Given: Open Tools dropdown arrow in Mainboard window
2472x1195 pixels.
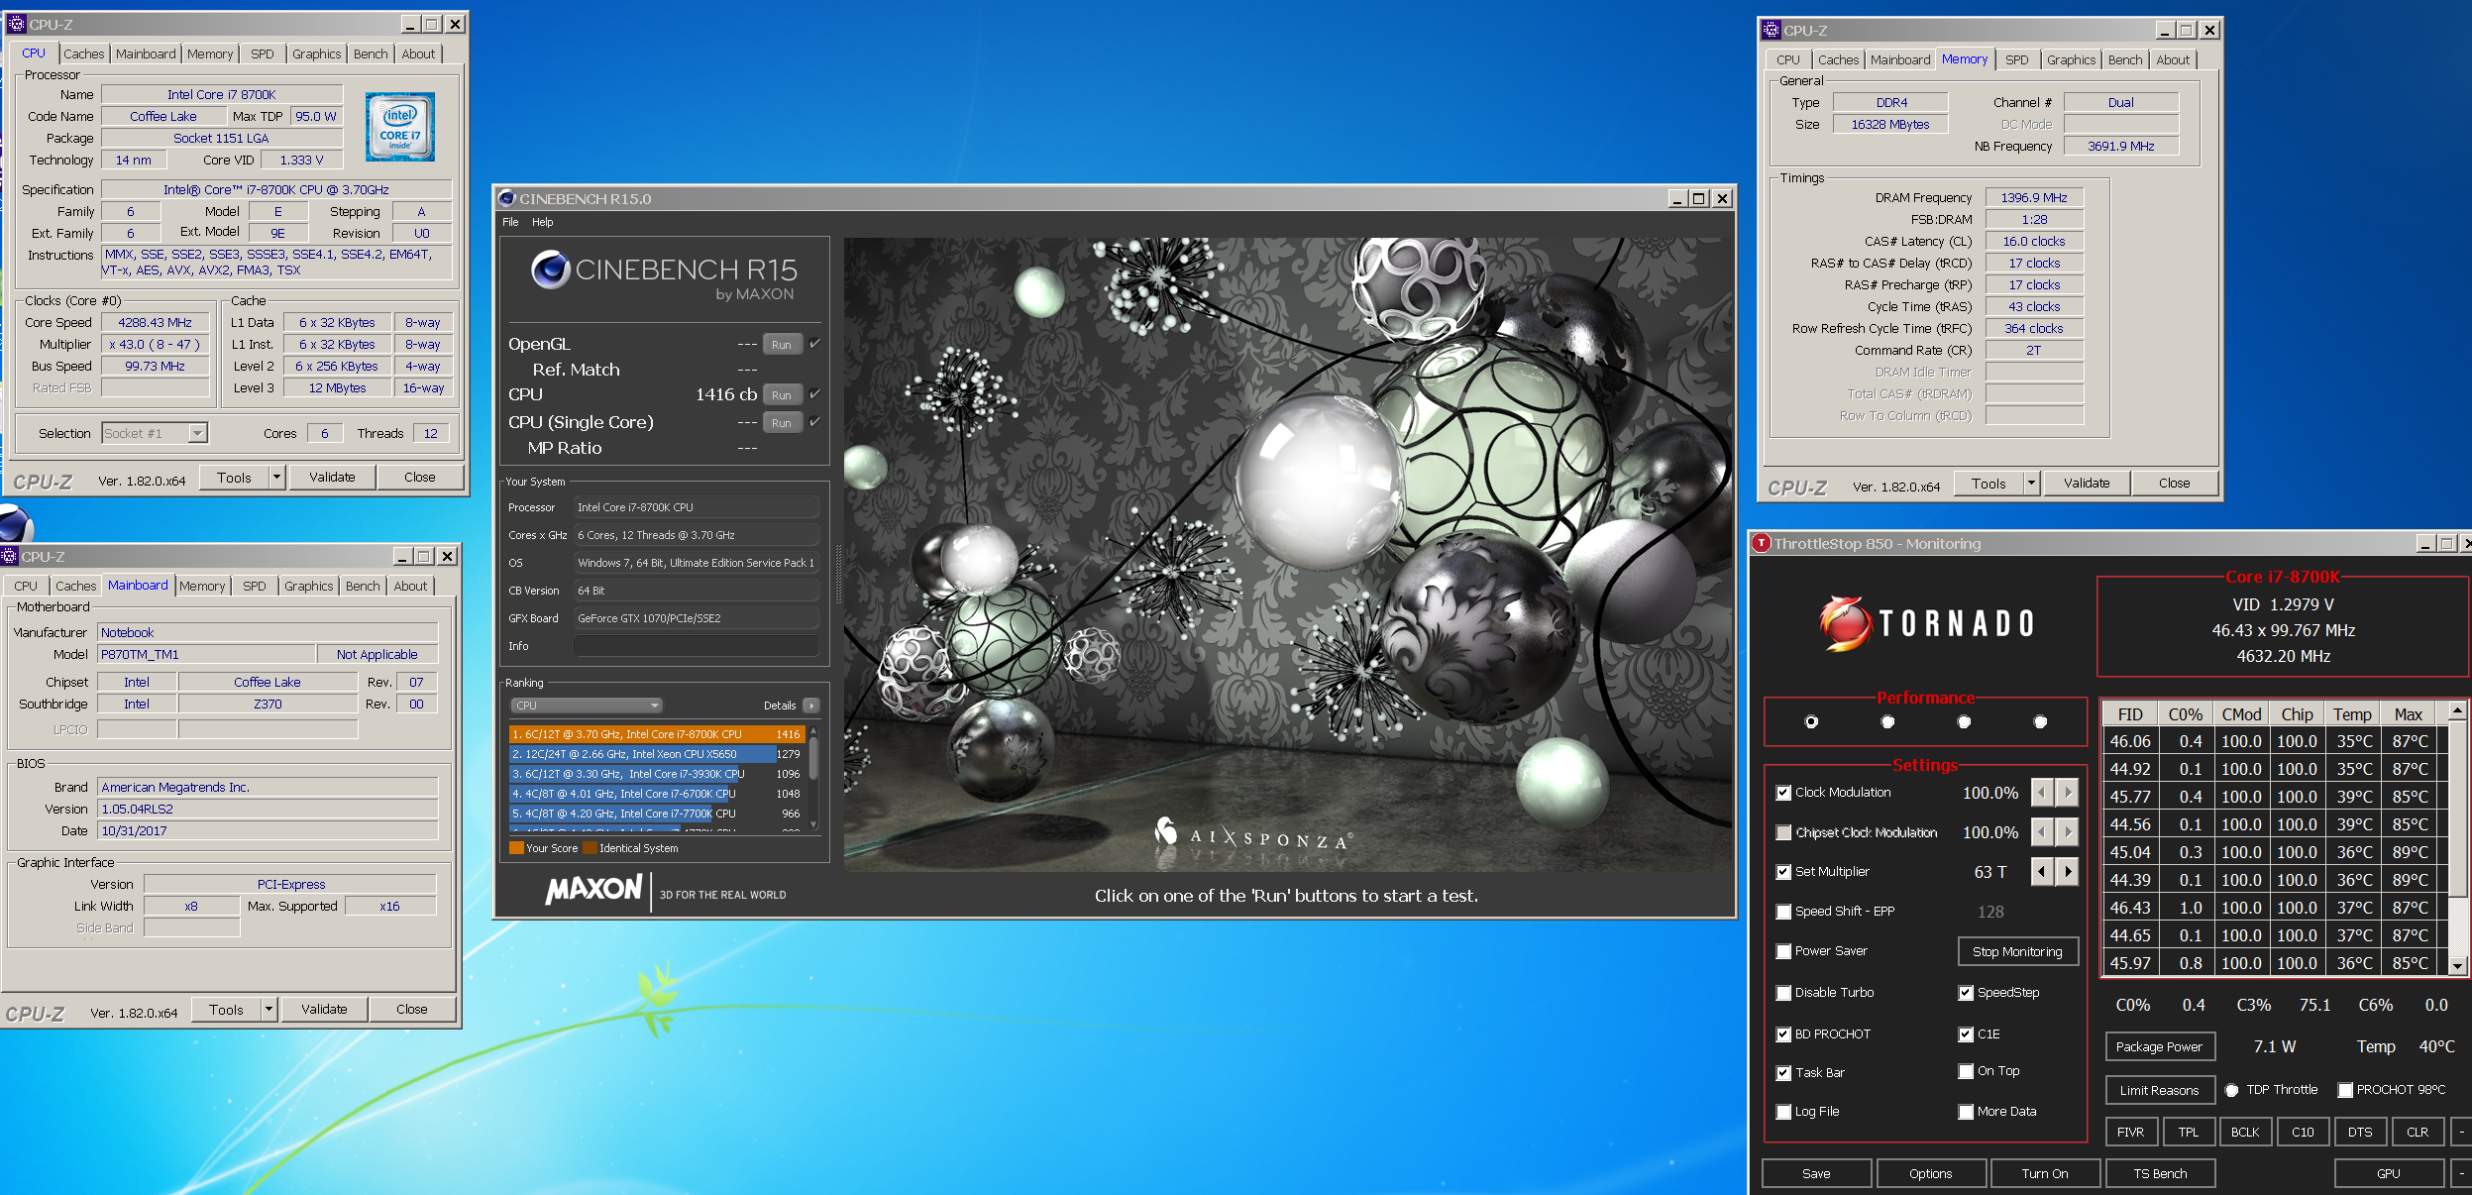Looking at the screenshot, I should tap(269, 1010).
